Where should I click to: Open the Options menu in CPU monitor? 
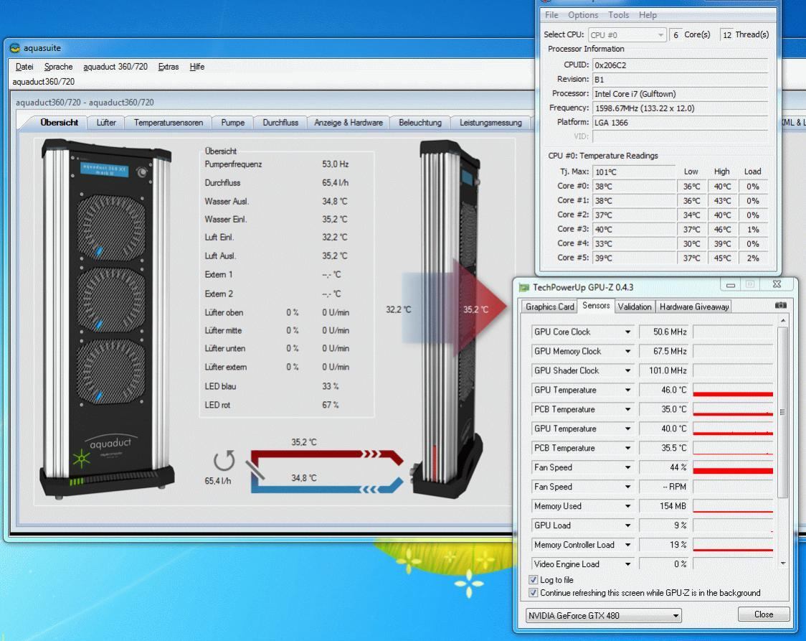pos(583,15)
